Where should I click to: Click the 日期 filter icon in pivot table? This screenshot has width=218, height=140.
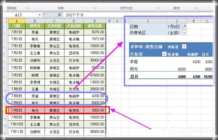click(x=184, y=26)
